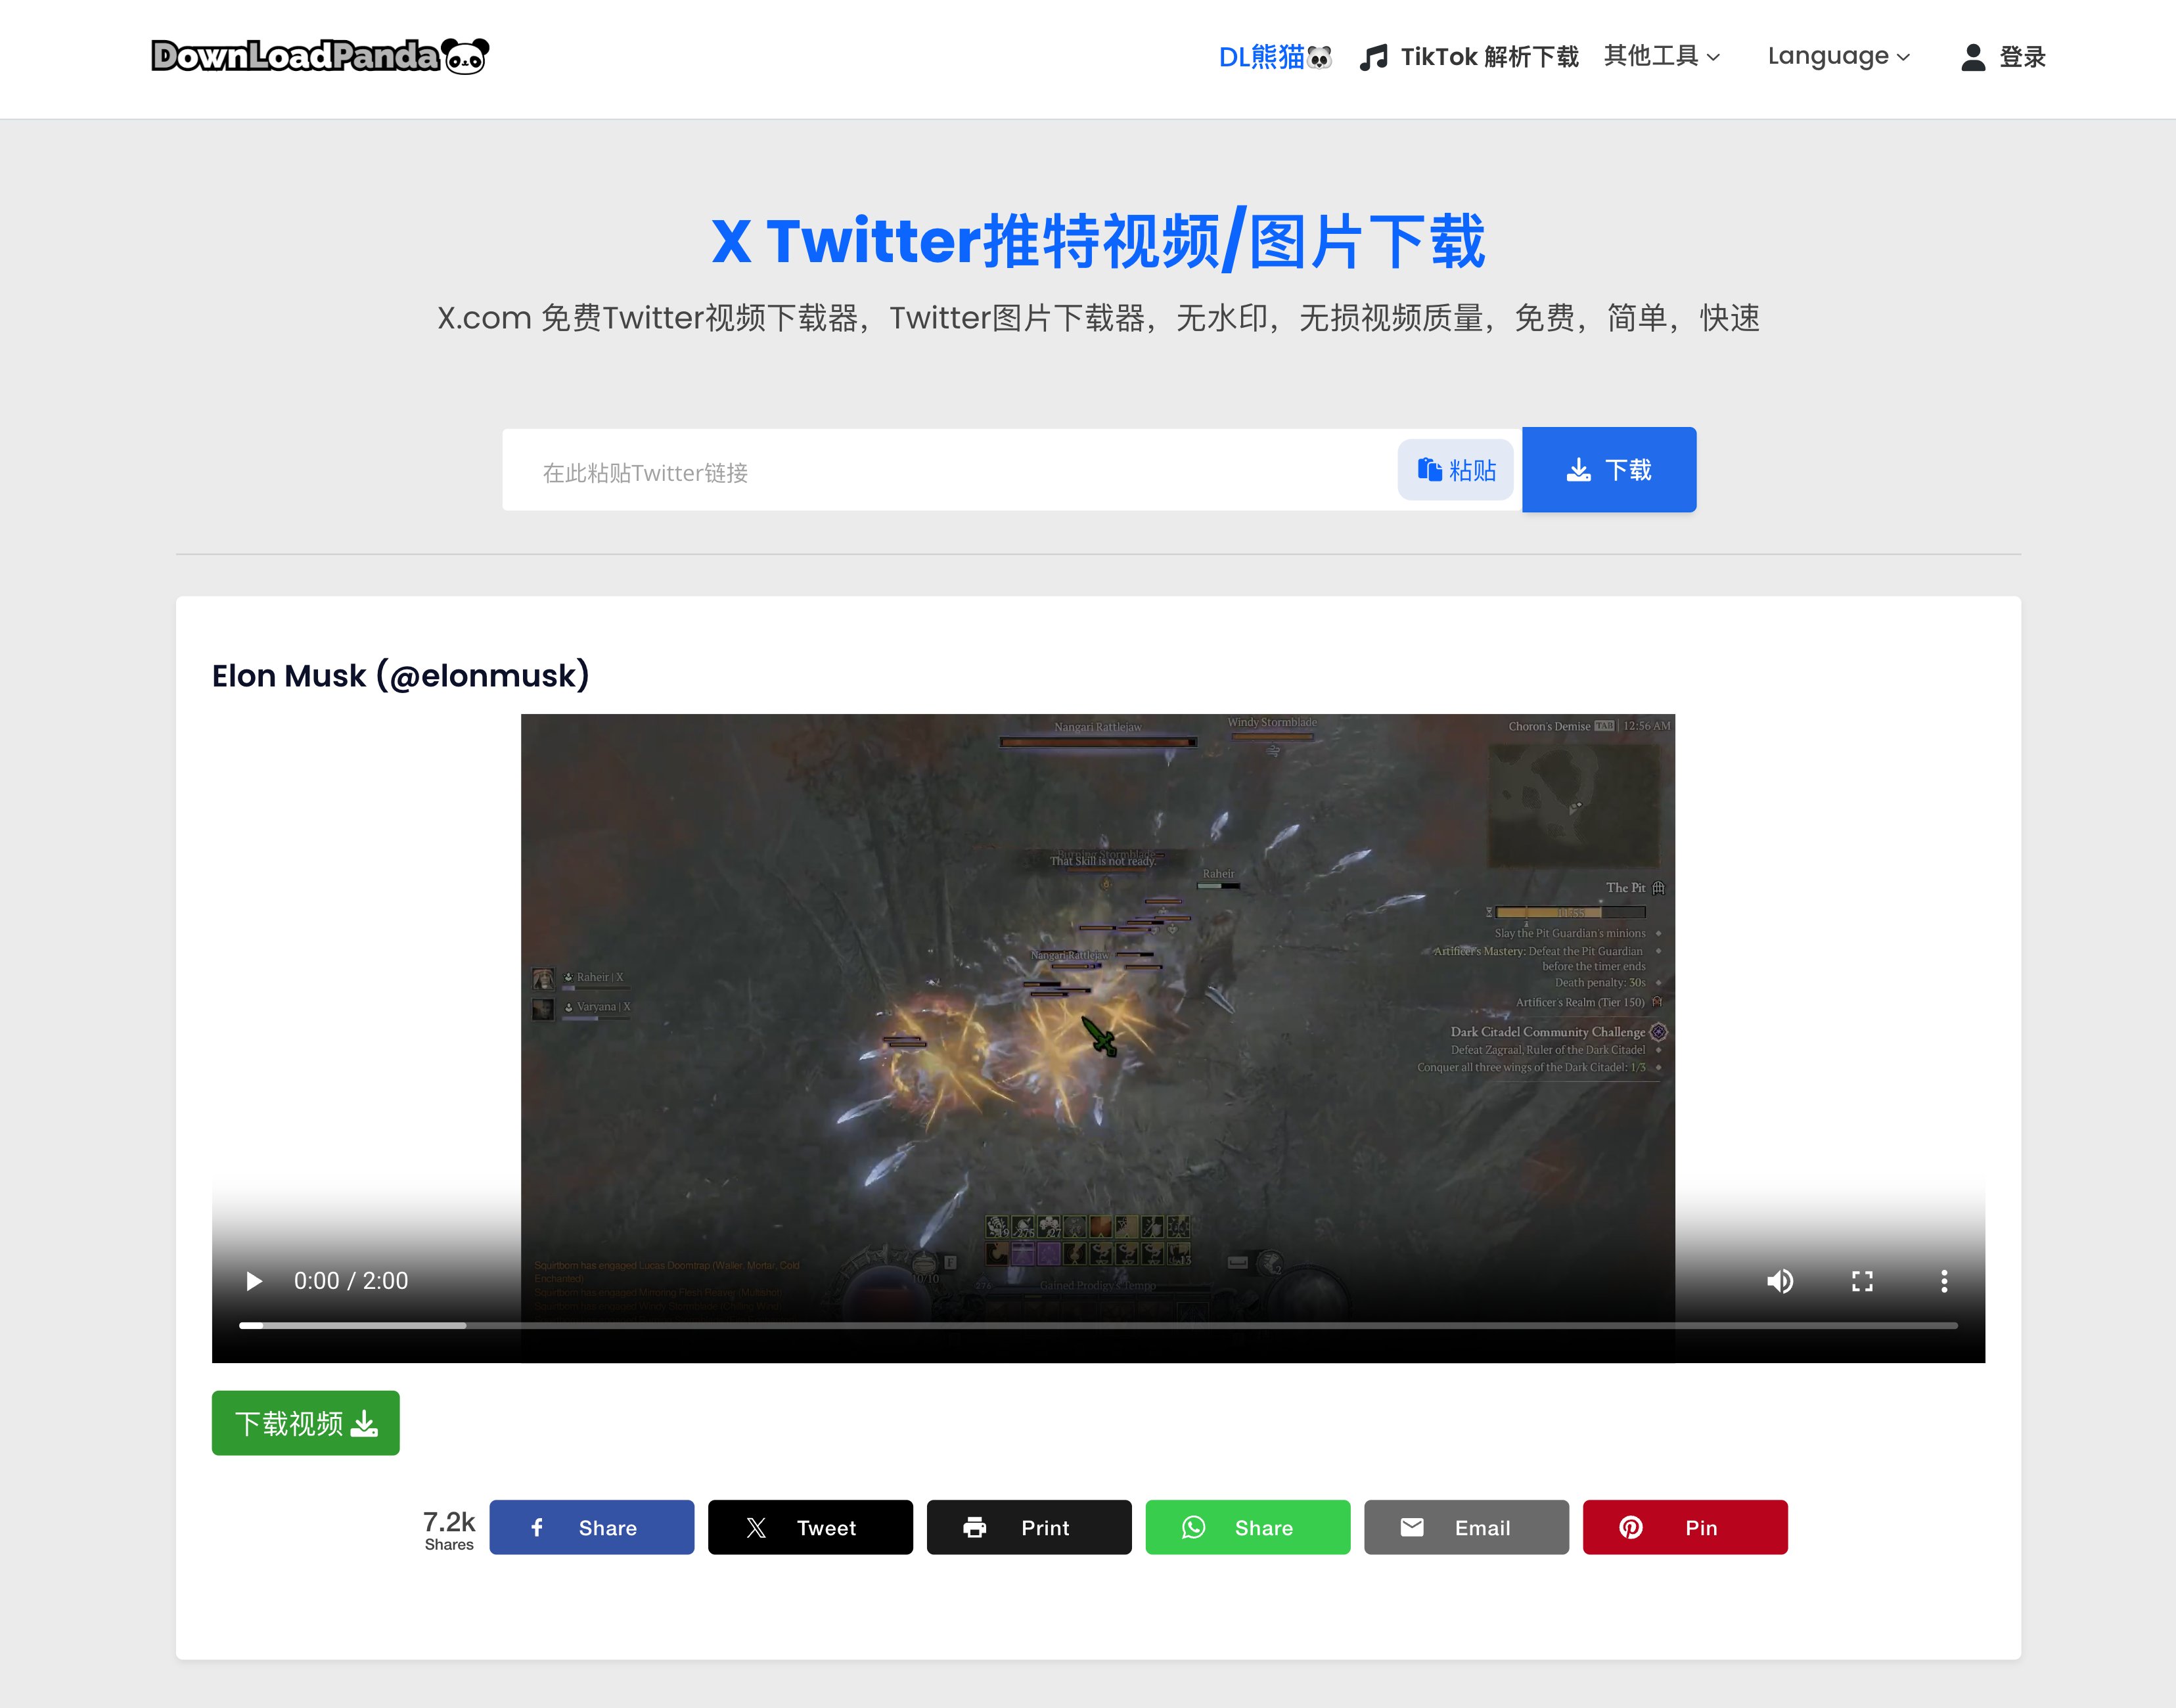The height and width of the screenshot is (1708, 2176).
Task: Open the video more options menu
Action: [x=1944, y=1281]
